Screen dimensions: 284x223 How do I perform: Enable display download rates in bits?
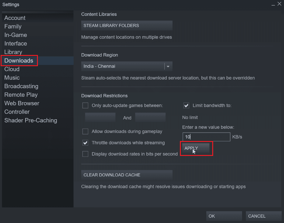(85, 154)
